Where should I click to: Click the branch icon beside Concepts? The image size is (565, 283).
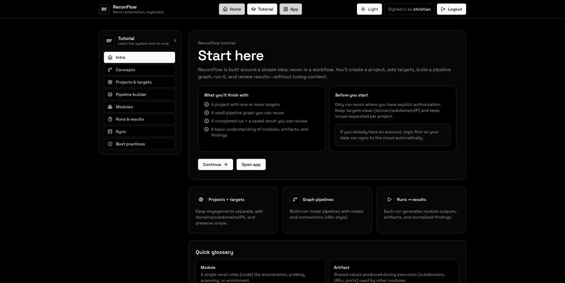(x=110, y=70)
